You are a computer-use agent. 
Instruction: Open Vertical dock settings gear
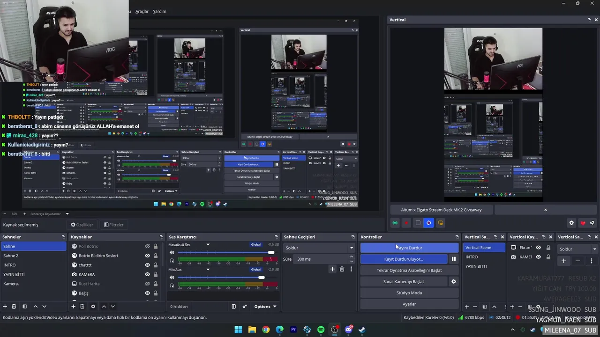[571, 223]
